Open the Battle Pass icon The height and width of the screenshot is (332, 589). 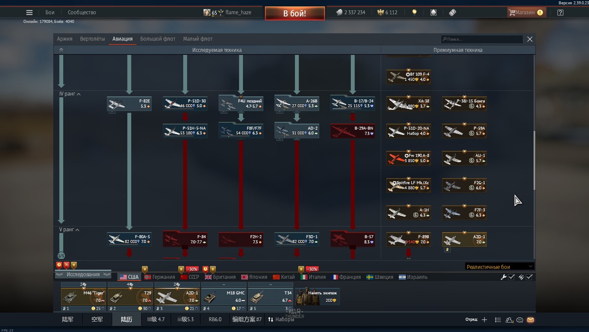pos(453,13)
